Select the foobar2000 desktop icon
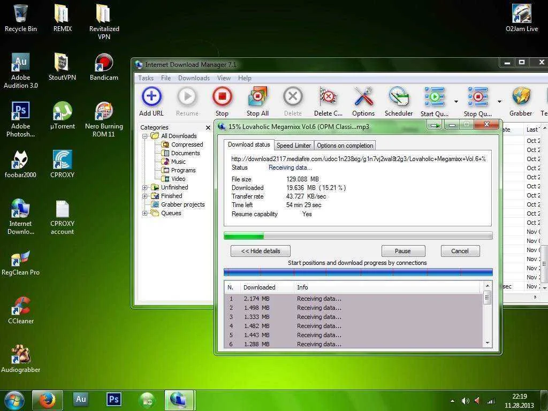This screenshot has height=411, width=548. coord(20,164)
